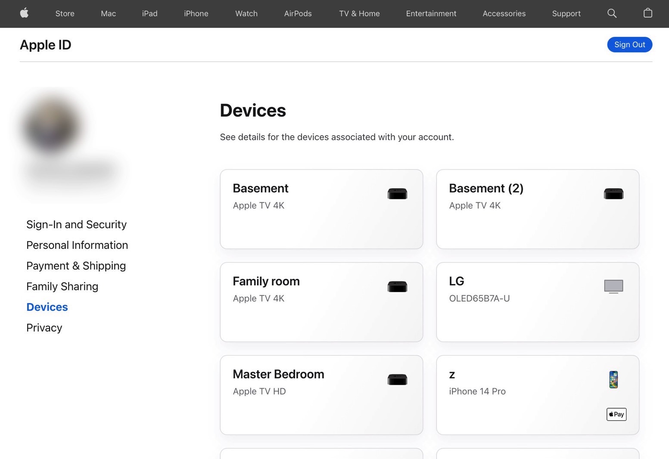This screenshot has width=669, height=459.
Task: Click the television icon on LG card
Action: point(613,286)
